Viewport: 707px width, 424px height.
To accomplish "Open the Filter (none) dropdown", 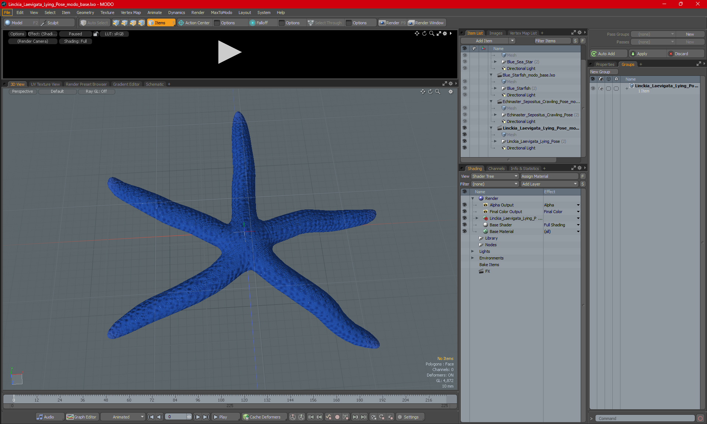I will tap(495, 184).
